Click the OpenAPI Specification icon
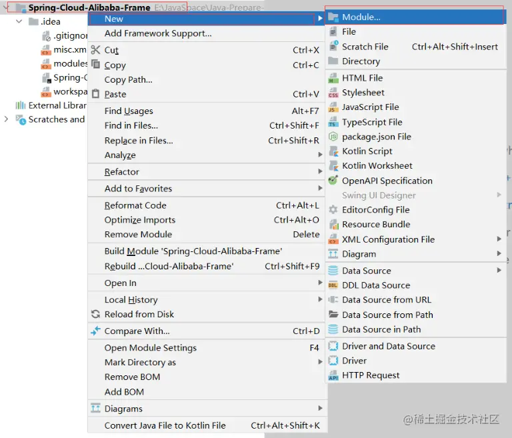512x438 pixels. click(333, 180)
